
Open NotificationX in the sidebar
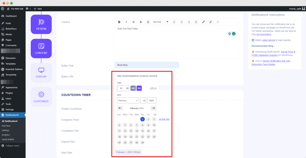12,115
